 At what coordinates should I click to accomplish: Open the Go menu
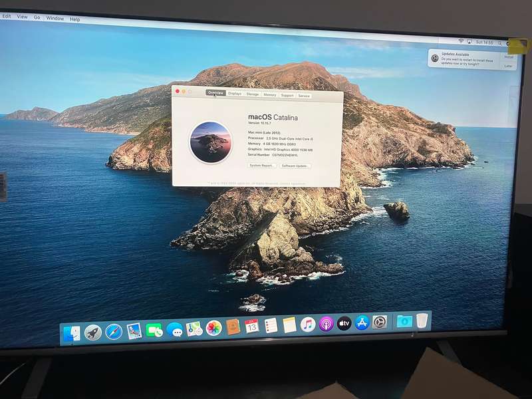pyautogui.click(x=37, y=17)
